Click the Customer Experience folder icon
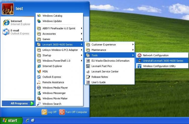This screenshot has height=124, width=189. point(88,45)
